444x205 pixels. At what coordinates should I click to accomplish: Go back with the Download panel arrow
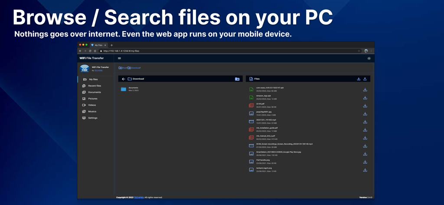[124, 79]
